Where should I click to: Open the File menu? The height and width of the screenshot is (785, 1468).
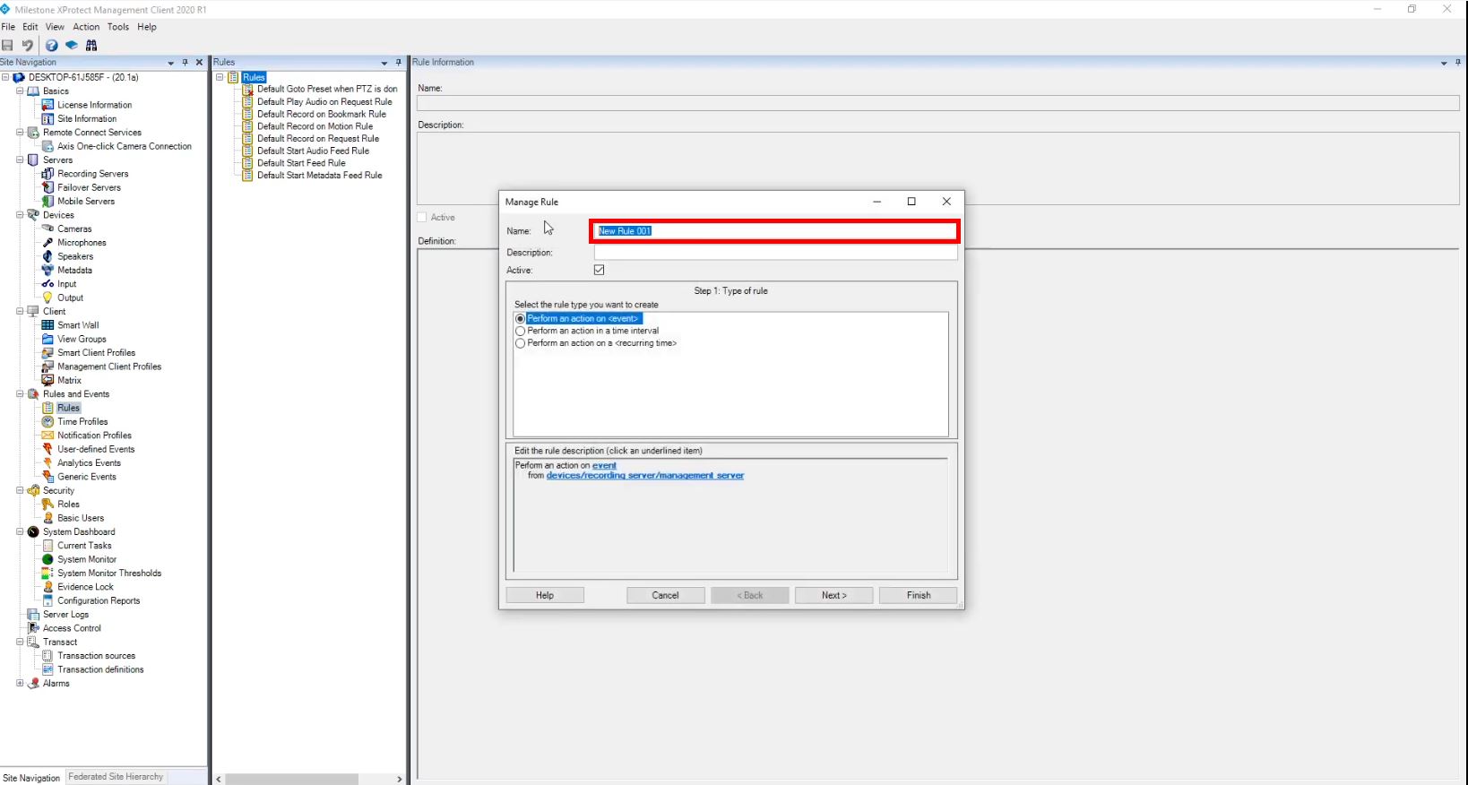coord(8,27)
